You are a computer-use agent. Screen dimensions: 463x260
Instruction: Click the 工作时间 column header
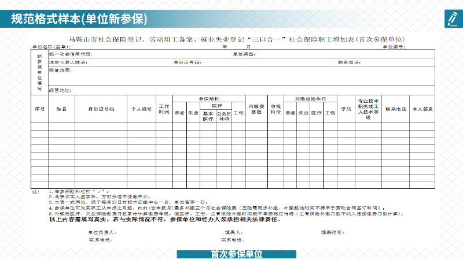click(x=164, y=109)
